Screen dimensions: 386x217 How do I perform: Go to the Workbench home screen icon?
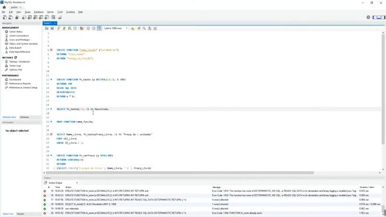[4, 7]
